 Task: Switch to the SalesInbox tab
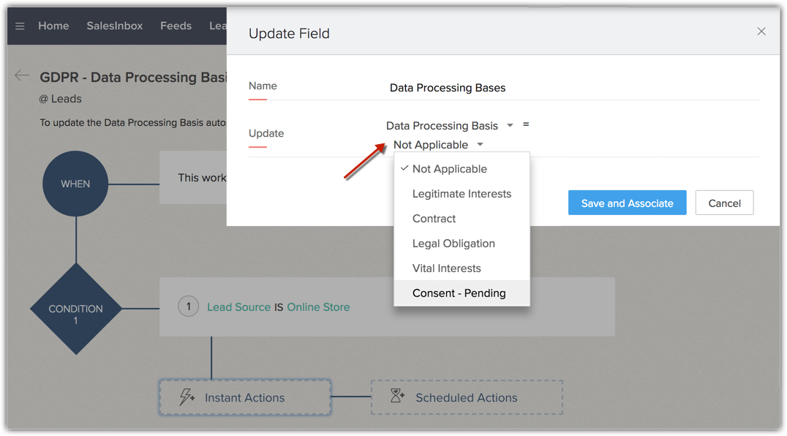tap(114, 26)
